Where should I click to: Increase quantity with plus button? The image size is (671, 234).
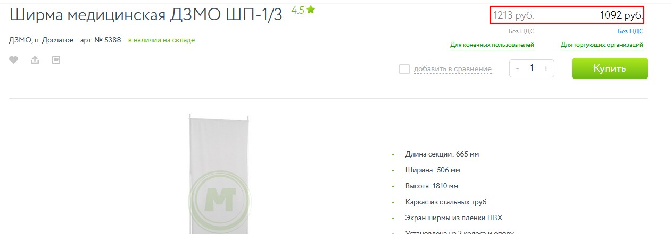tap(546, 68)
